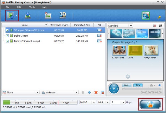Click the 00:06:54 trimmed length cell
This screenshot has width=166, height=113.
pos(59,36)
